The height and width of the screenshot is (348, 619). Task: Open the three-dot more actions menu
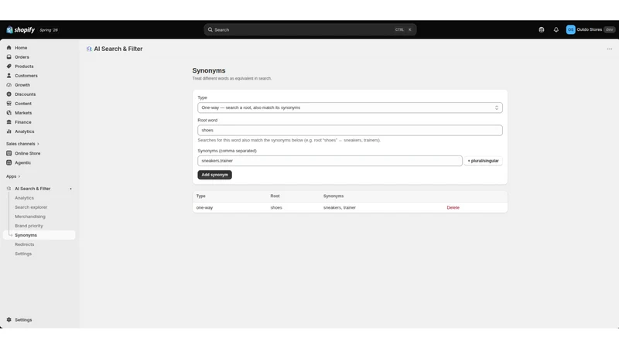click(x=610, y=49)
